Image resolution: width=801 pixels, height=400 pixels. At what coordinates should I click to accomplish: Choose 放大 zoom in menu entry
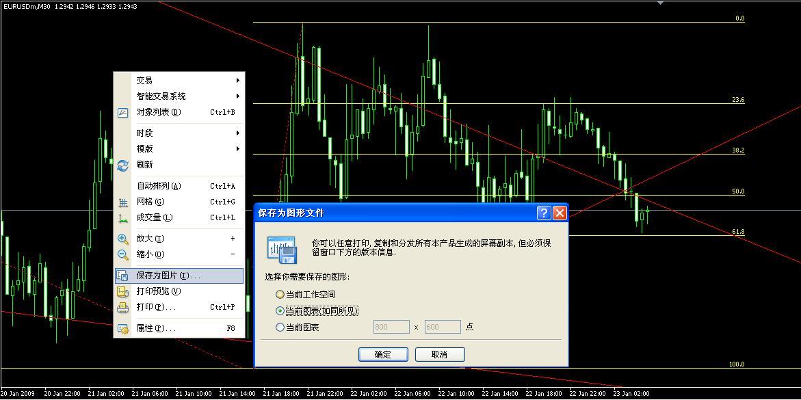tap(179, 239)
